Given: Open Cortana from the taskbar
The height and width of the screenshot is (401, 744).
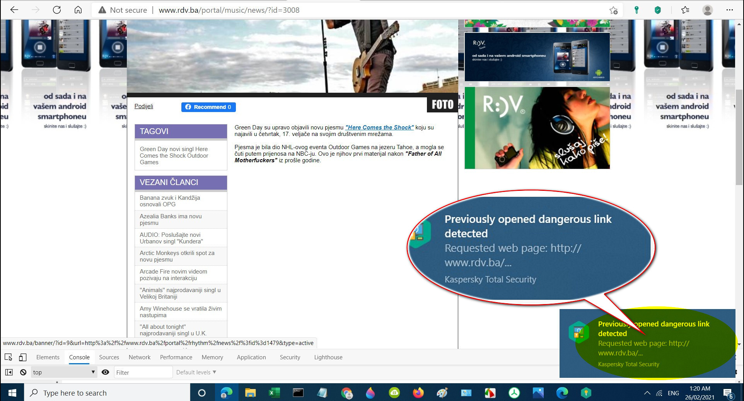Looking at the screenshot, I should (201, 393).
